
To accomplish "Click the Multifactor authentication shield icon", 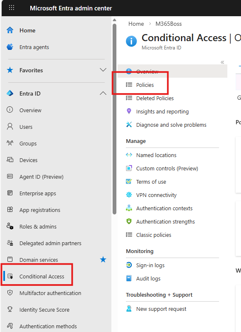I will (10, 293).
